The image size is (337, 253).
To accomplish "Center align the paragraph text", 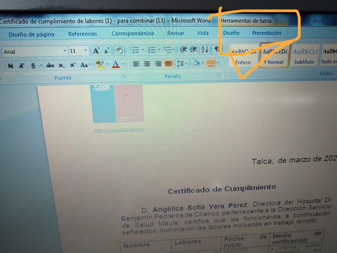I will click(x=147, y=64).
